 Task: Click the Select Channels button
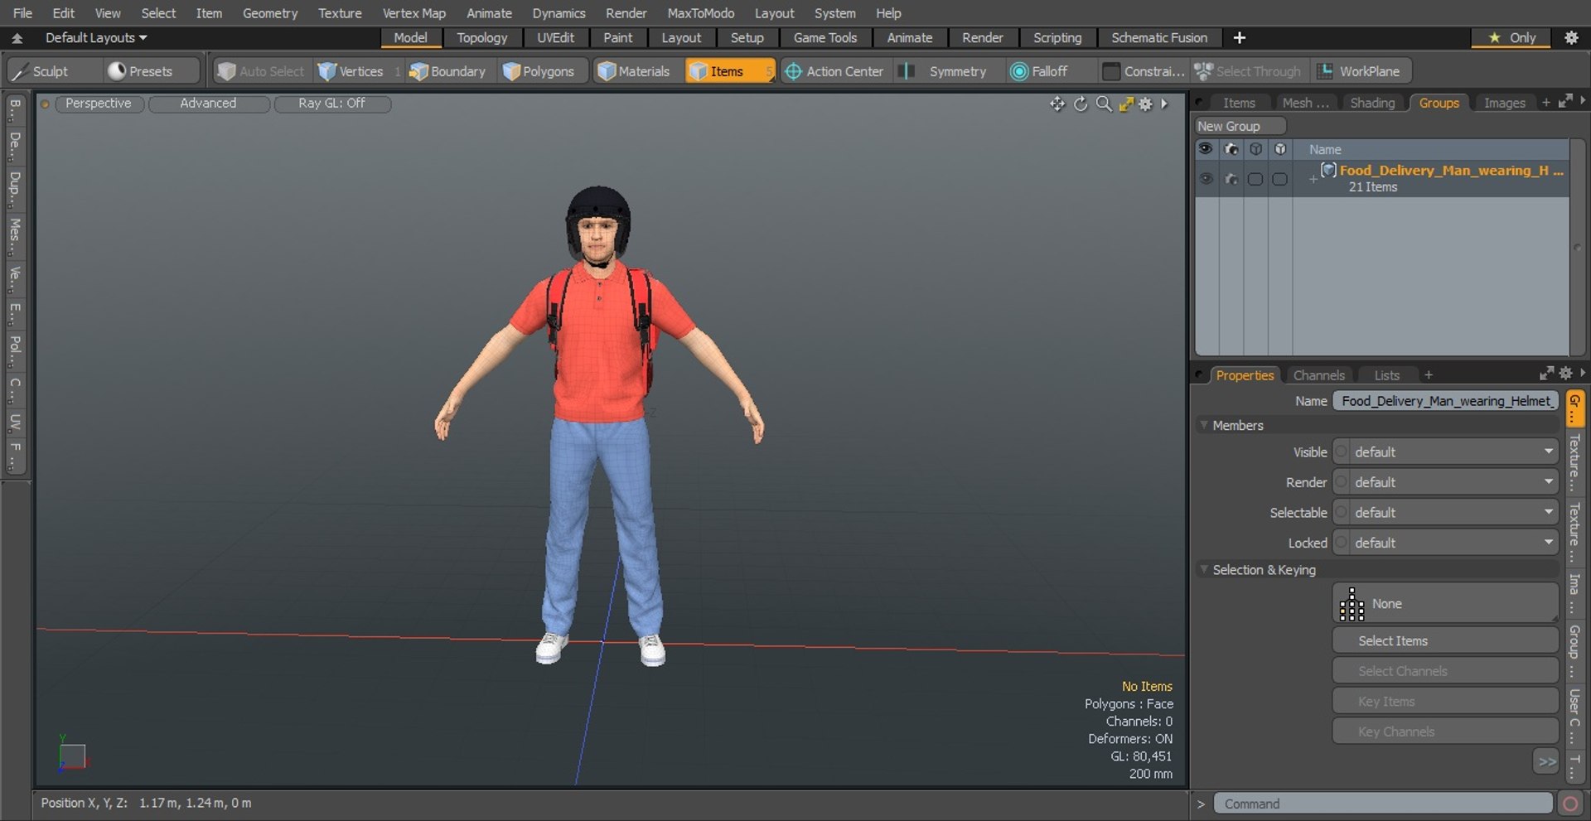pos(1445,671)
